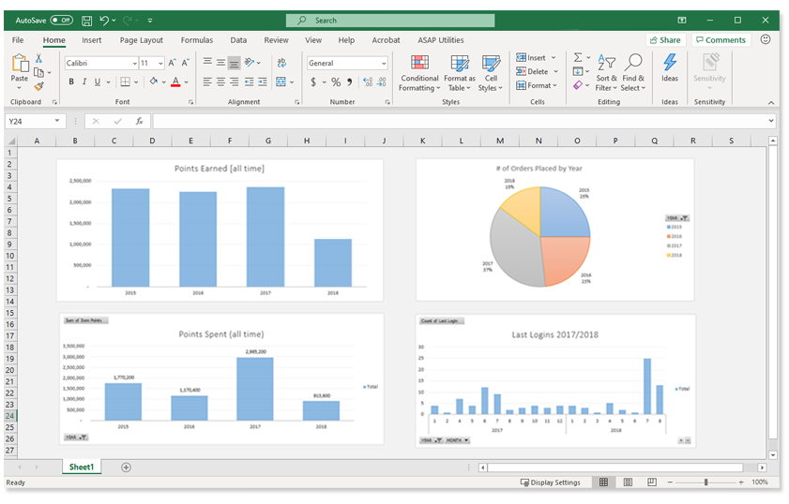Image resolution: width=789 pixels, height=504 pixels.
Task: Open the Ideas lightning bolt tool
Action: (670, 68)
